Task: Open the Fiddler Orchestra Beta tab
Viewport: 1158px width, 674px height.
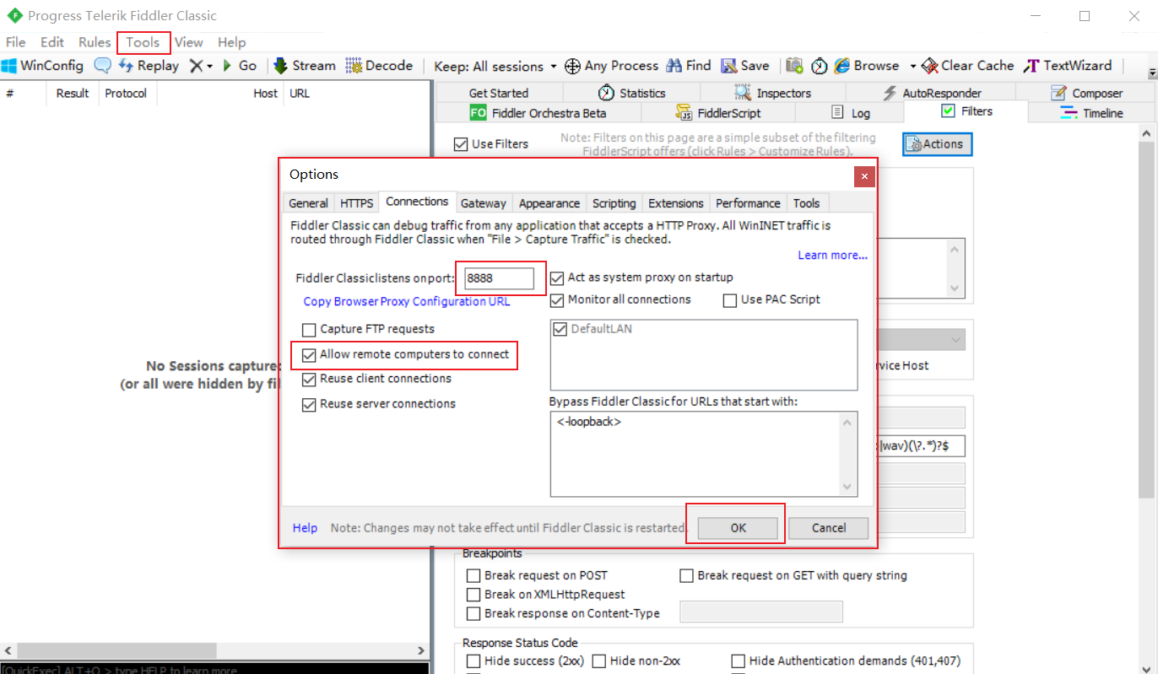Action: click(x=538, y=113)
